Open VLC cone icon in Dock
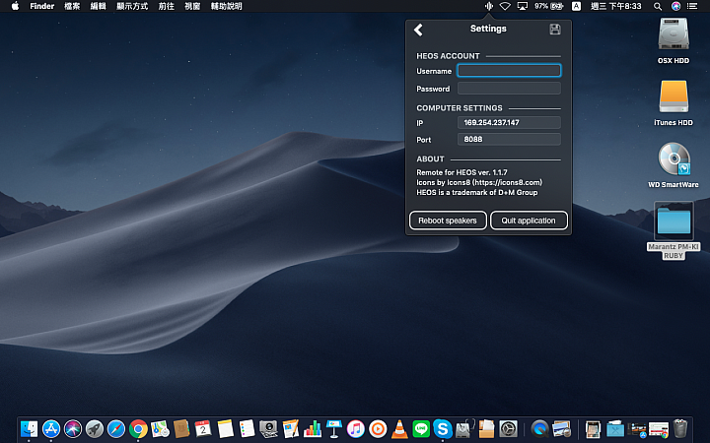 tap(399, 428)
